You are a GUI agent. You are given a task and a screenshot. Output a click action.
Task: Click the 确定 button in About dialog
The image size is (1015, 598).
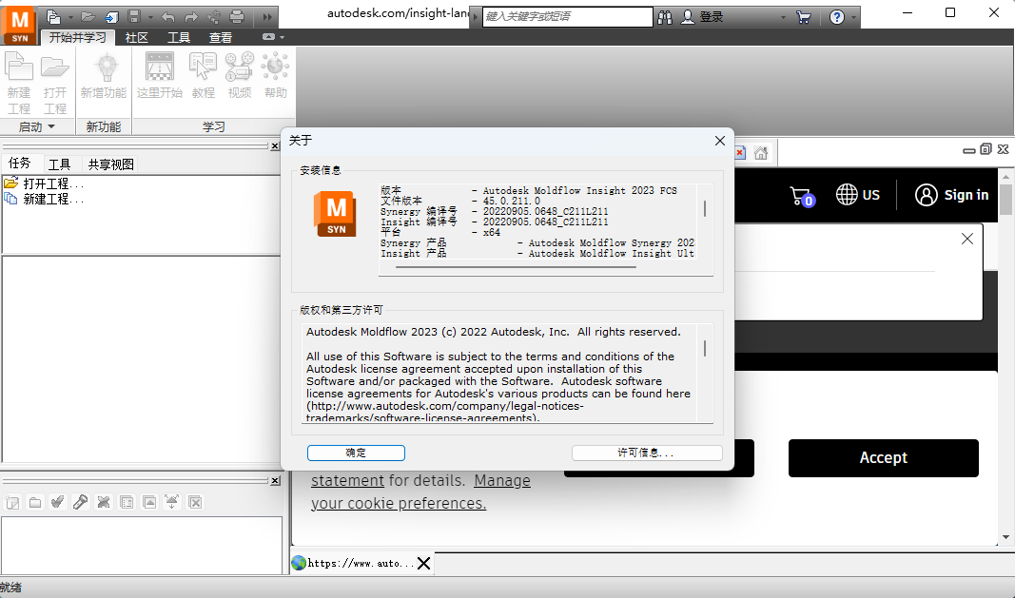click(356, 453)
